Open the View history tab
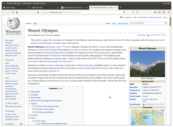 tap(123, 23)
